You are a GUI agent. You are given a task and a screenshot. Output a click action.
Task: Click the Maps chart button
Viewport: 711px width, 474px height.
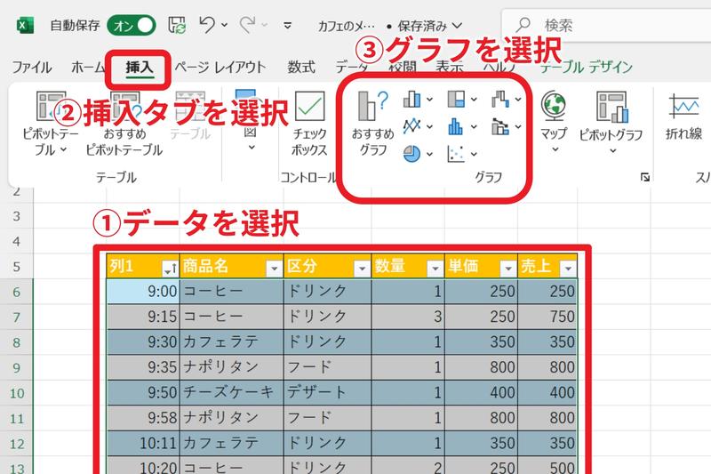coord(554,122)
